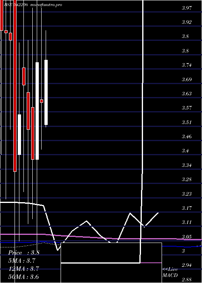Click the '12MA : 3.7' readout
Image resolution: width=202 pixels, height=283 pixels.
click(x=24, y=269)
